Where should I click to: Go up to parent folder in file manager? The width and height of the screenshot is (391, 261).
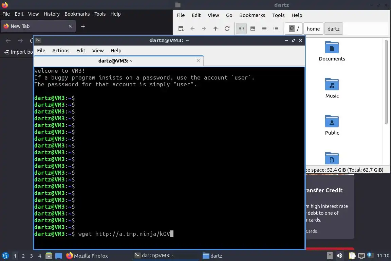pos(216,29)
